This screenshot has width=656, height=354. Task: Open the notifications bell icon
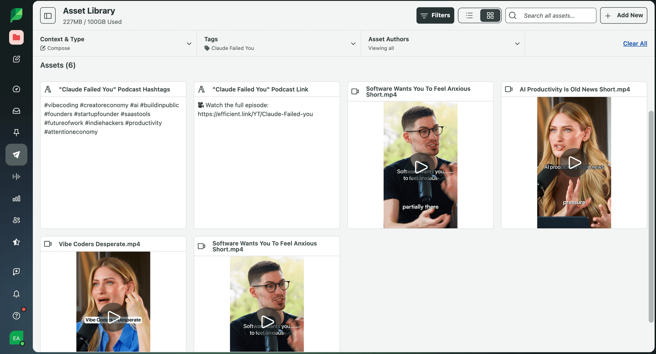pyautogui.click(x=16, y=294)
